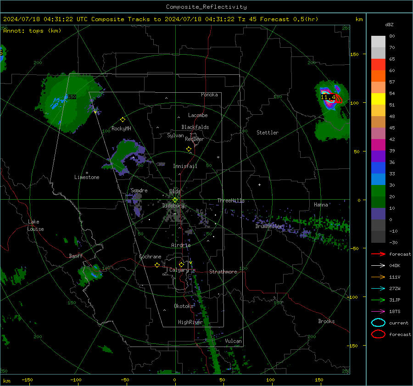Click the red forecast arrow legend icon
Image resolution: width=413 pixels, height=386 pixels.
tap(378, 254)
